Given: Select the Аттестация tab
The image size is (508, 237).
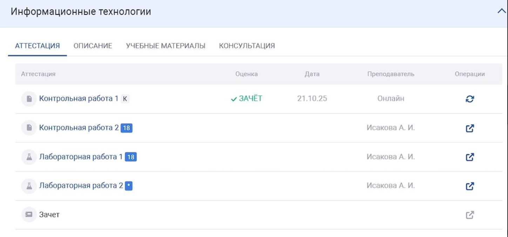Looking at the screenshot, I should [x=37, y=46].
